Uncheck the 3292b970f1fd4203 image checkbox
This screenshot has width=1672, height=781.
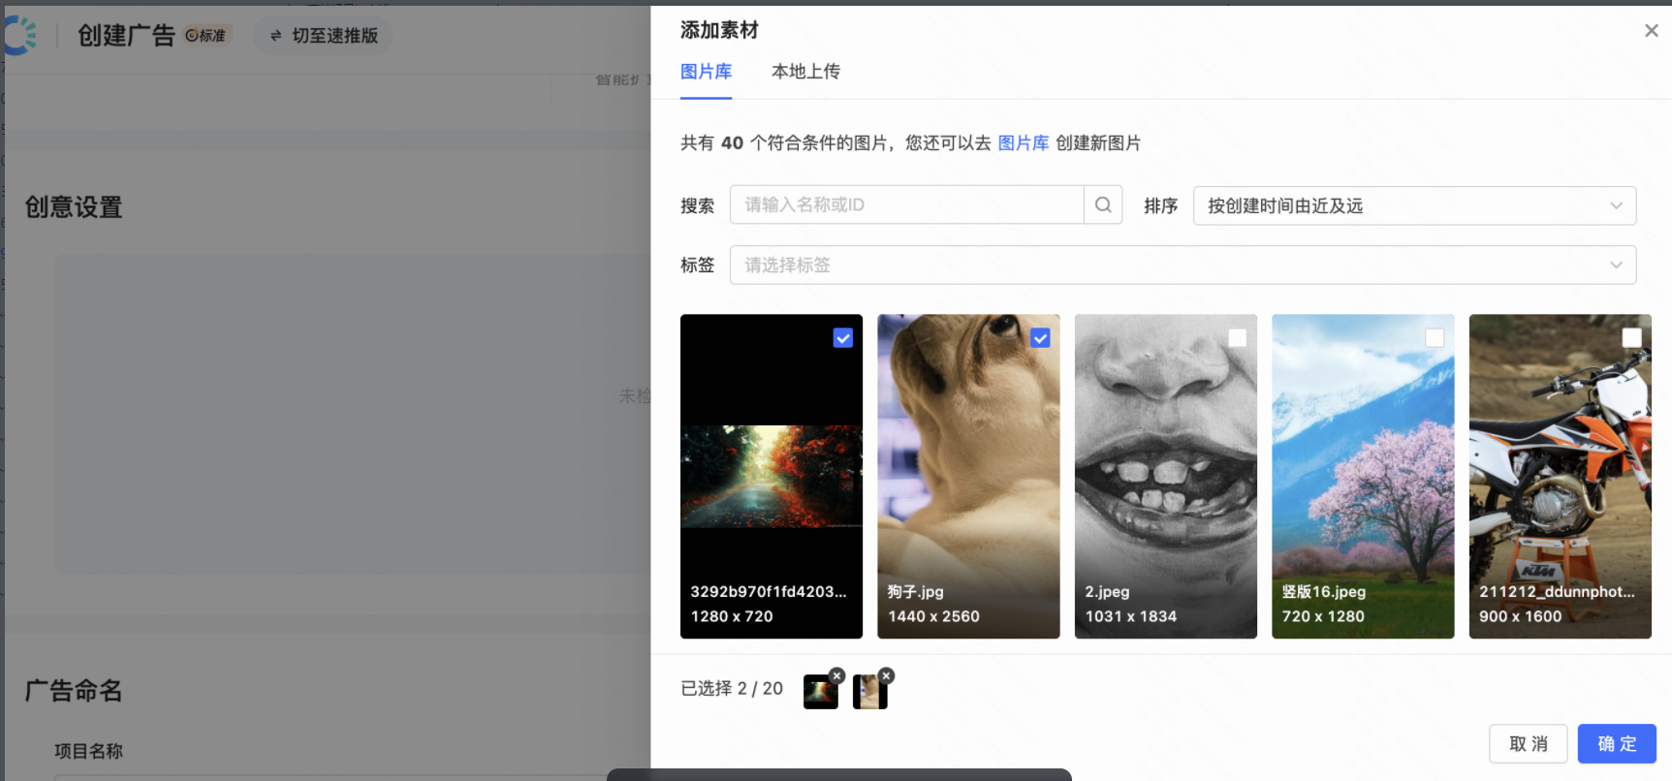[842, 338]
